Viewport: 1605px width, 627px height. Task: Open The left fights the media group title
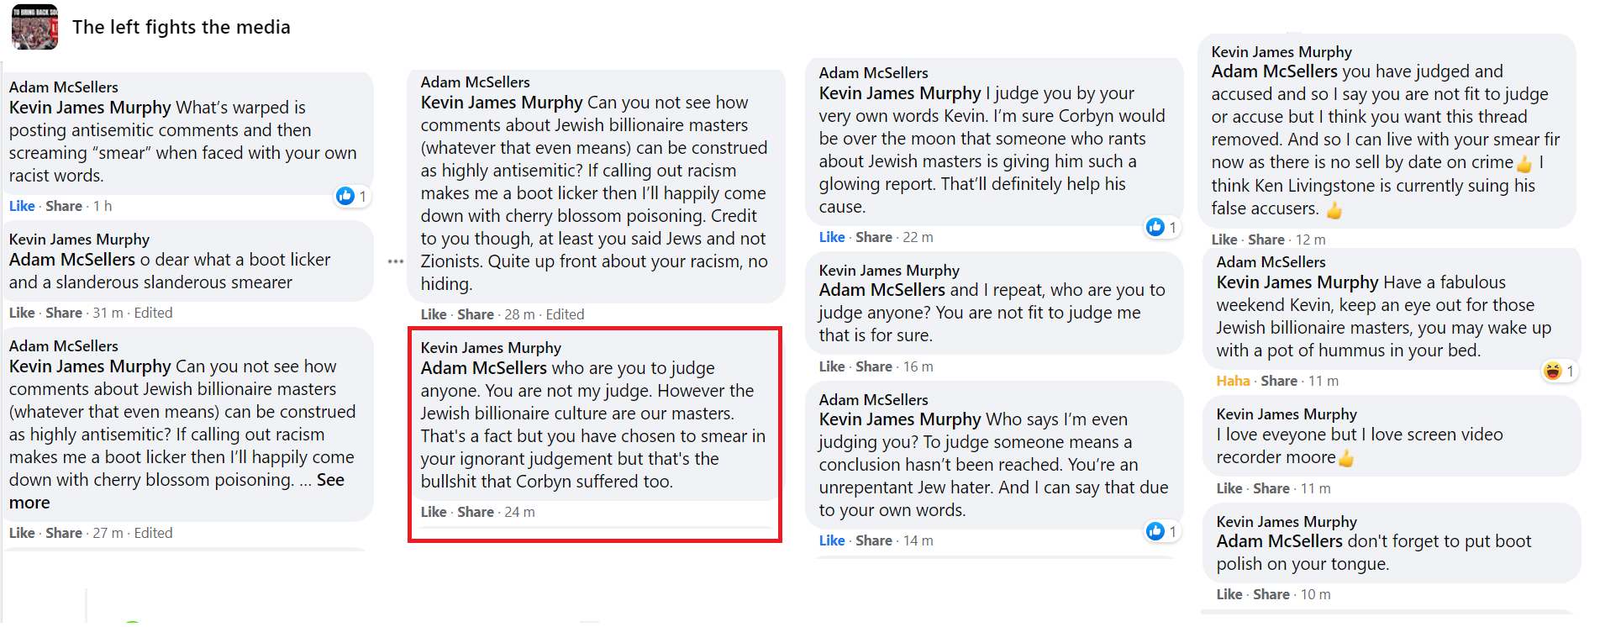[182, 27]
